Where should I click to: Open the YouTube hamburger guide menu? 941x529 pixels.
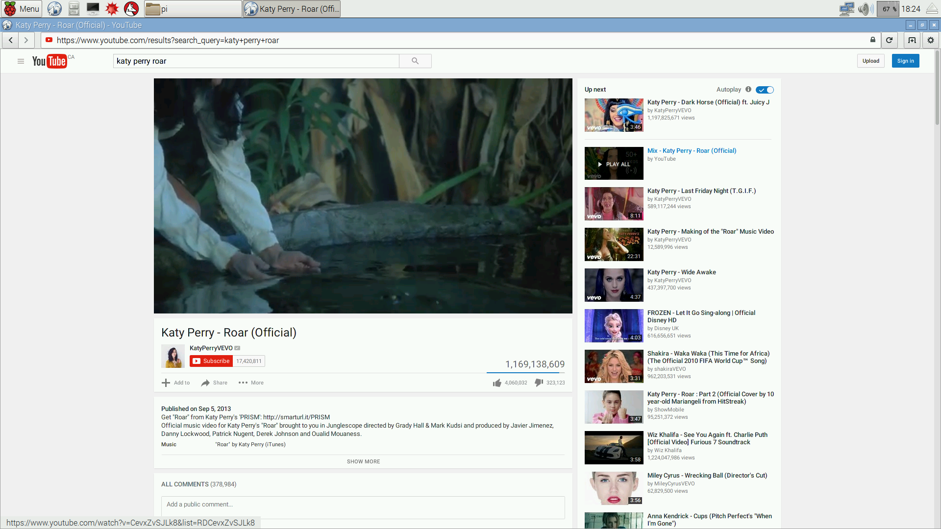click(x=21, y=61)
